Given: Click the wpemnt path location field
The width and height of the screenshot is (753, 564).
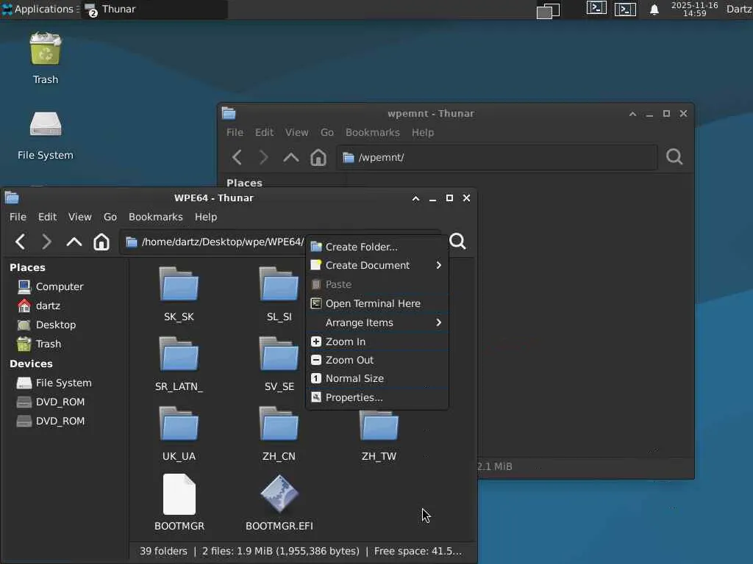Looking at the screenshot, I should click(500, 157).
